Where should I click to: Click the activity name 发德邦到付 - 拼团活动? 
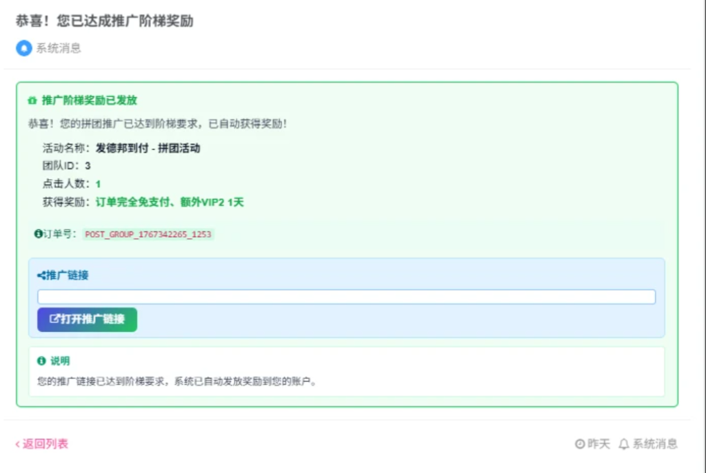[x=148, y=147]
